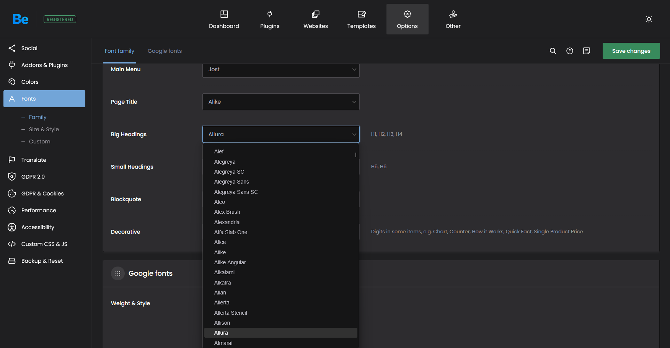Go to the Websites section

click(x=316, y=20)
